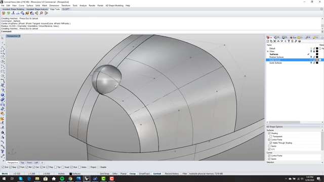Select the Guide Surfaces layer row

[x=295, y=63]
